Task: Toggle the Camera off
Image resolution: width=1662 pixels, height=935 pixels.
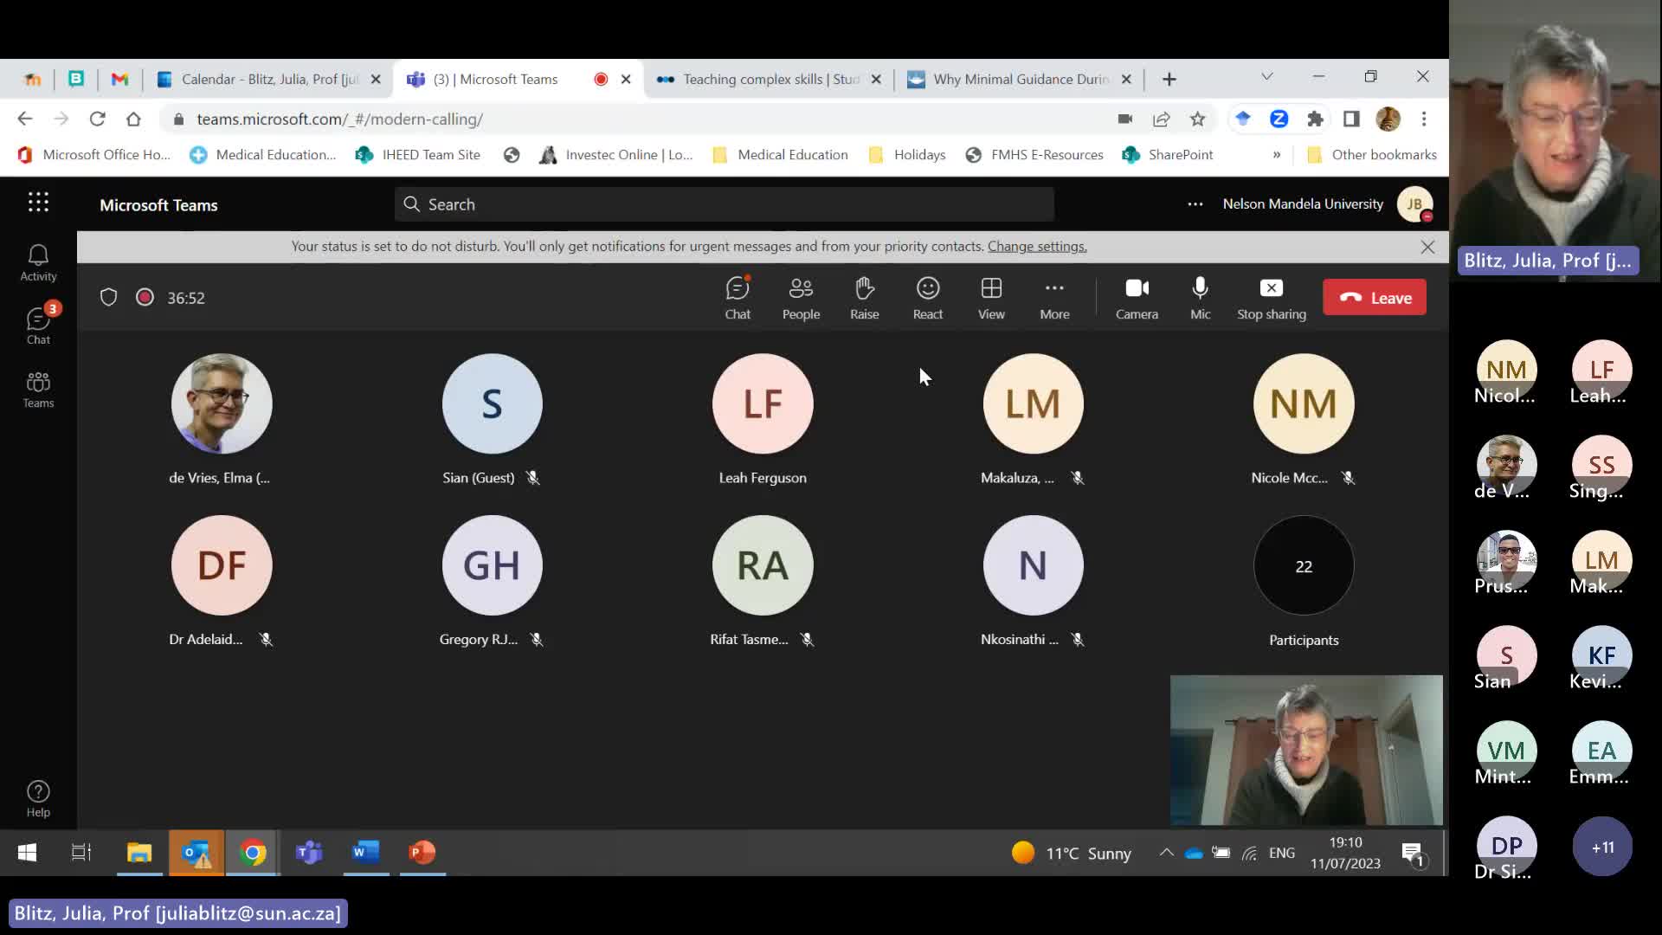Action: coord(1136,297)
